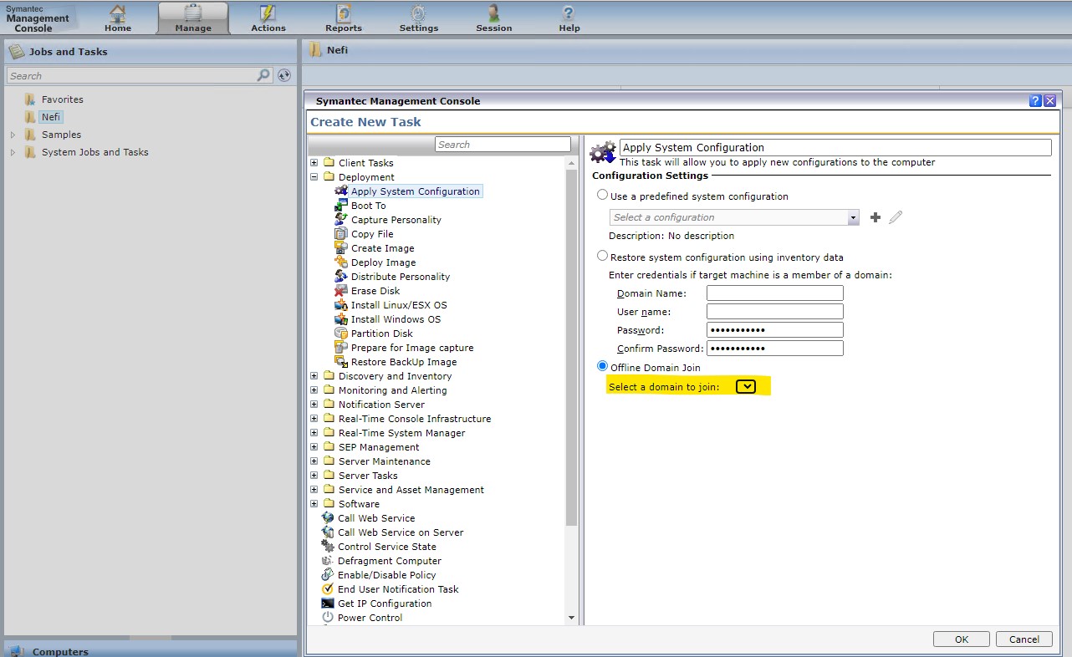Image resolution: width=1072 pixels, height=657 pixels.
Task: Click the OK button
Action: (961, 639)
